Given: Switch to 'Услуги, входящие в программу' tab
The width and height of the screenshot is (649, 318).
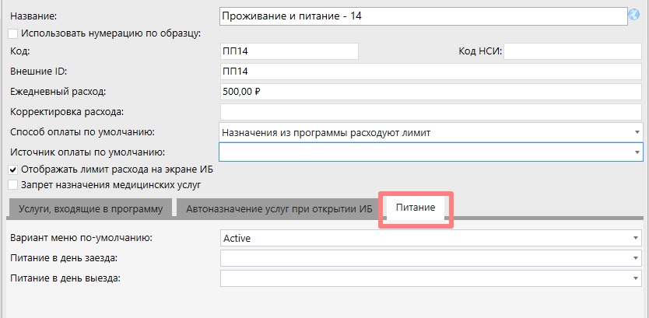Looking at the screenshot, I should tap(90, 208).
